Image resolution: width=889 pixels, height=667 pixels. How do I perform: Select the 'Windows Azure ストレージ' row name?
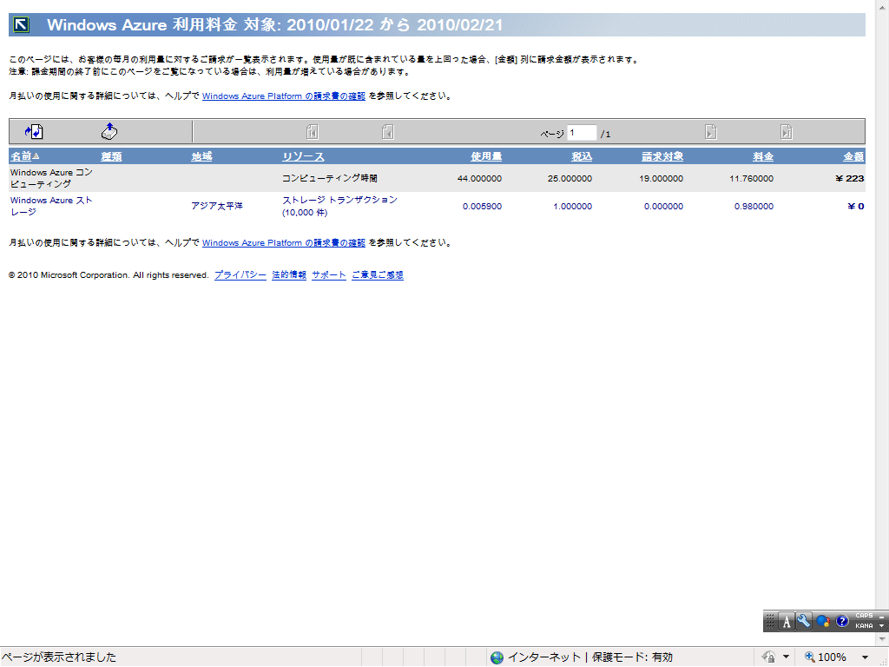[51, 206]
